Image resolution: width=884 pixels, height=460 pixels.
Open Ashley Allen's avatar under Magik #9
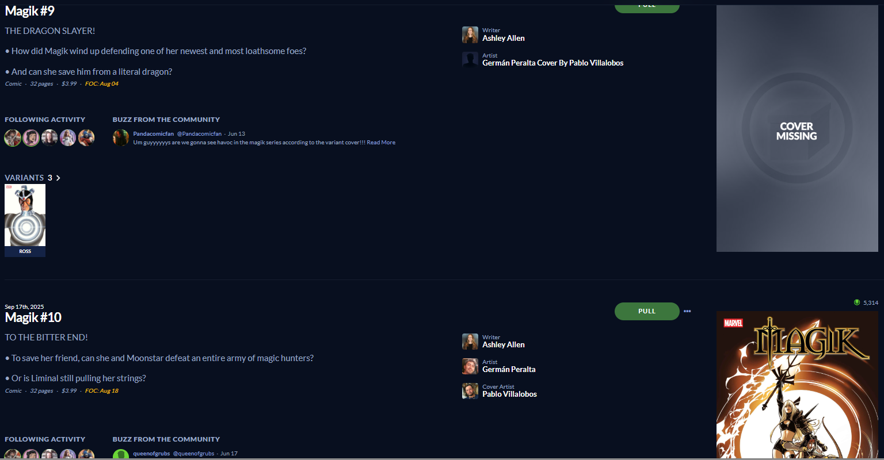[x=470, y=35]
